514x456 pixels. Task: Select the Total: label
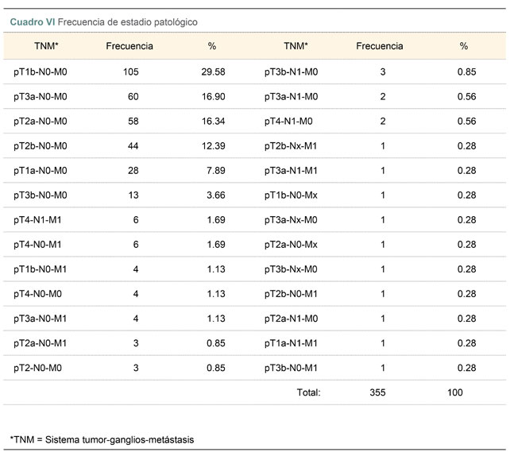[x=308, y=392]
